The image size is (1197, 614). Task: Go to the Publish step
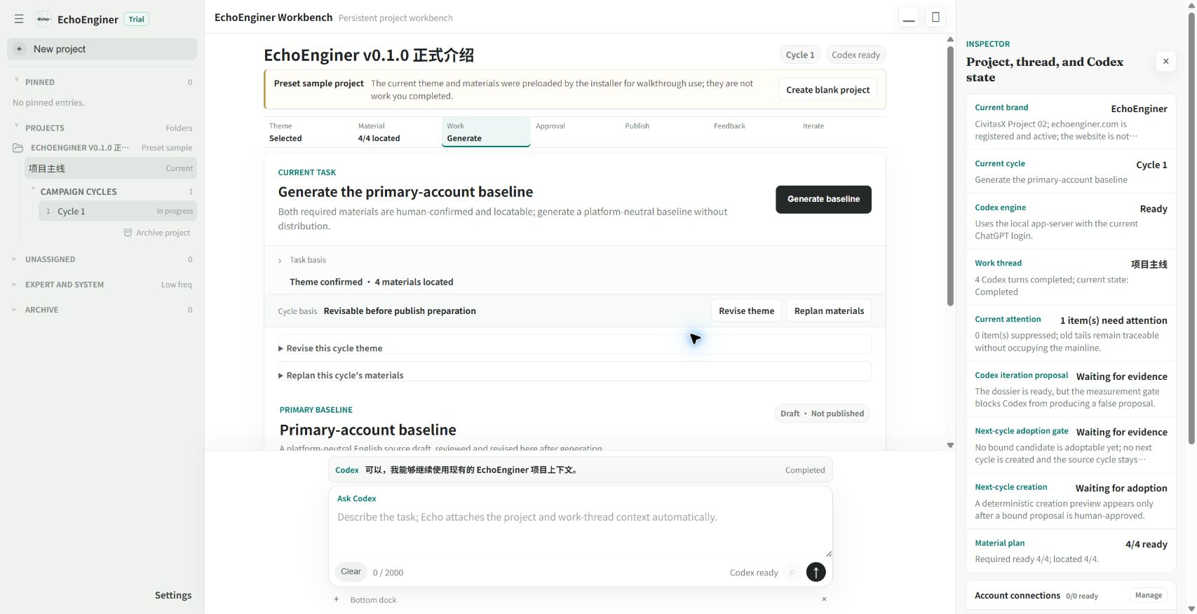[x=663, y=132]
